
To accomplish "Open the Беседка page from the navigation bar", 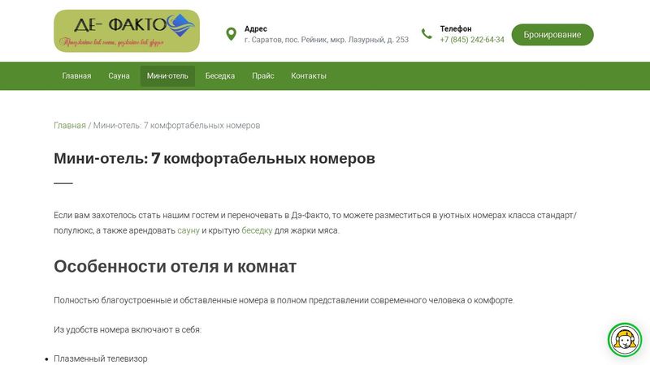I will tap(220, 76).
